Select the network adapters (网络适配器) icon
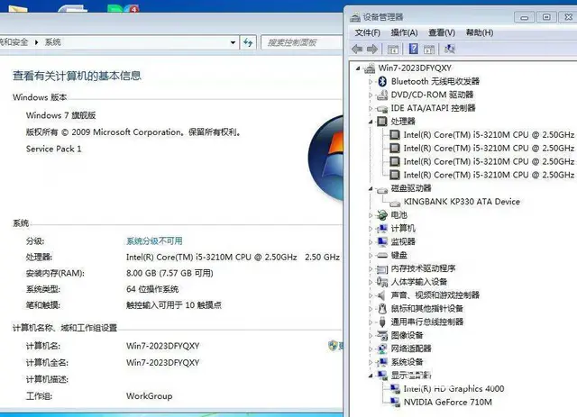 (382, 349)
